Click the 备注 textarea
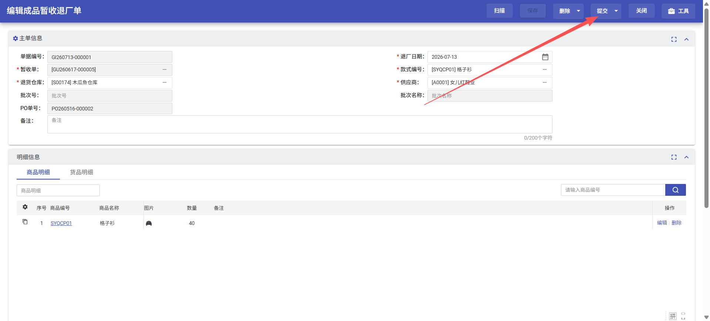Screen dimensions: 710x321 pyautogui.click(x=300, y=124)
